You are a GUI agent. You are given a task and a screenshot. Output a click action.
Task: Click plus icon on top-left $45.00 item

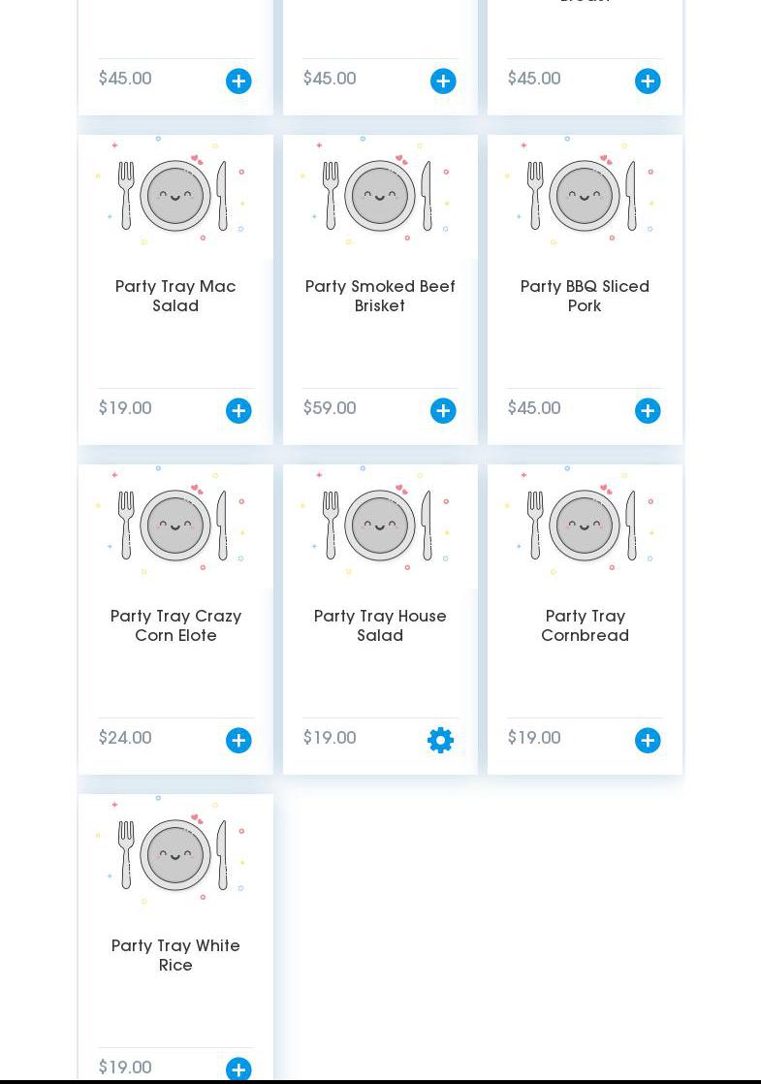pyautogui.click(x=238, y=81)
